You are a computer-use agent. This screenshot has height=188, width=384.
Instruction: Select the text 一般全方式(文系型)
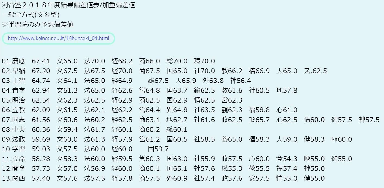click(30, 15)
